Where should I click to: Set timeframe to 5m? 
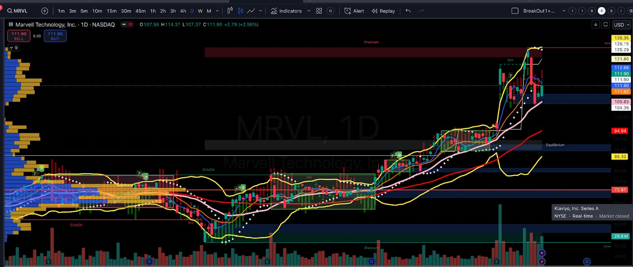click(x=84, y=11)
